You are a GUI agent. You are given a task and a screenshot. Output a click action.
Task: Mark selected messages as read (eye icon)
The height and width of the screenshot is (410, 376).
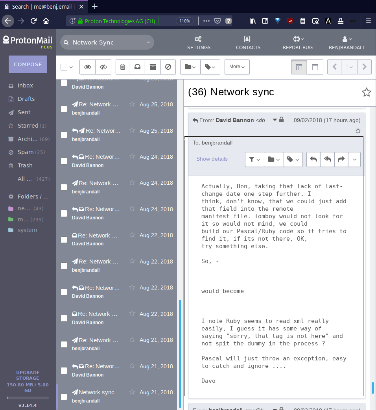pyautogui.click(x=87, y=67)
